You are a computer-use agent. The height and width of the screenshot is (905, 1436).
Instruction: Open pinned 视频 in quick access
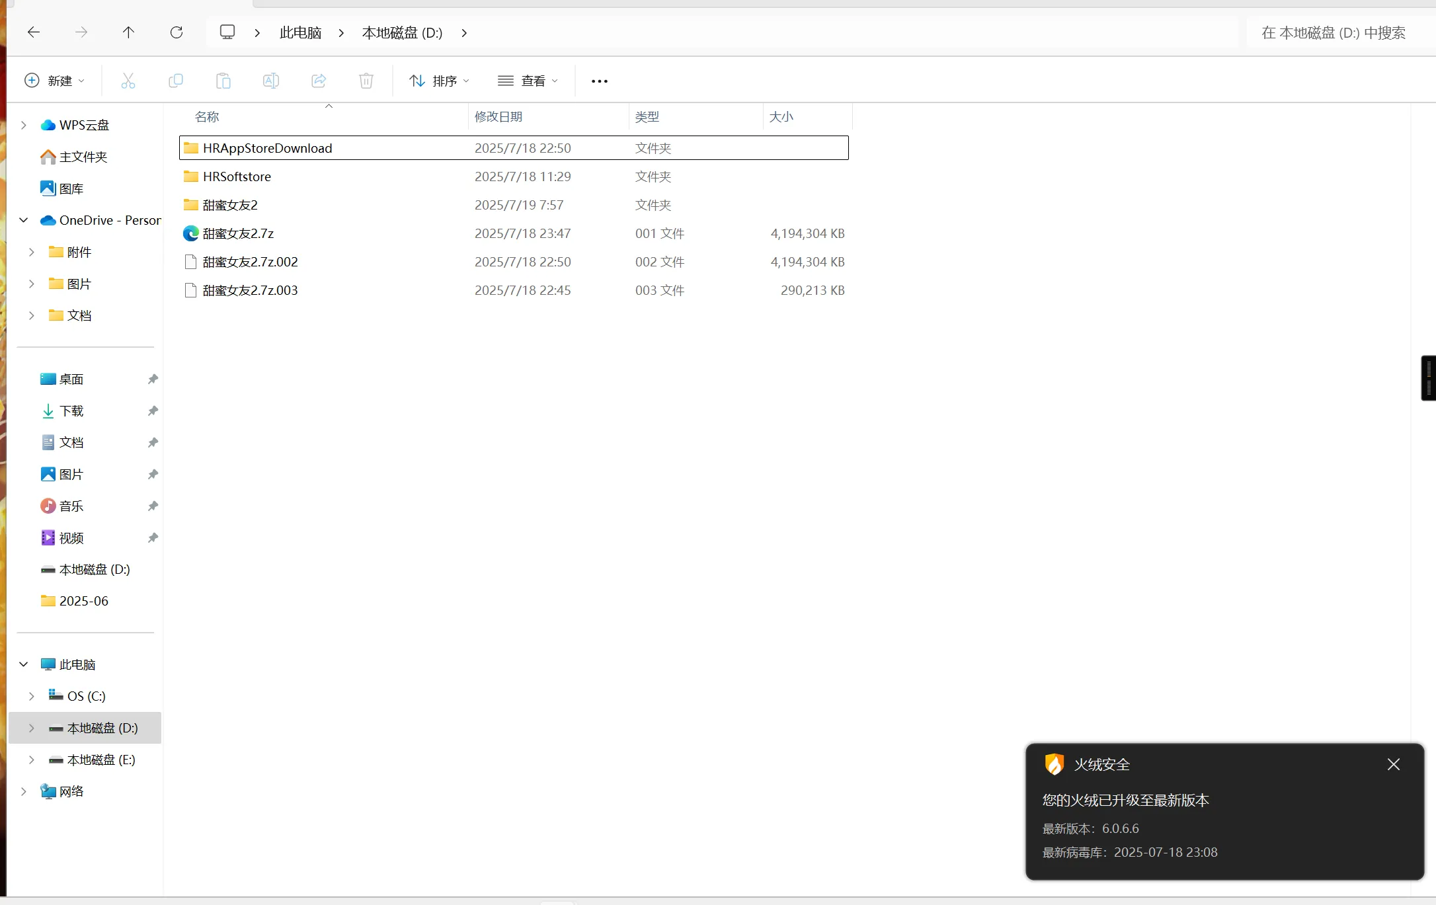point(61,537)
